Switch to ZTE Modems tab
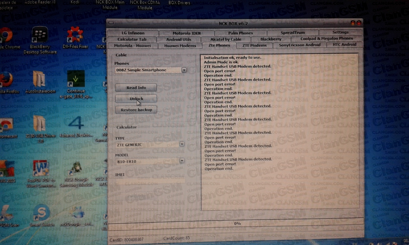The image size is (409, 245). (x=255, y=45)
